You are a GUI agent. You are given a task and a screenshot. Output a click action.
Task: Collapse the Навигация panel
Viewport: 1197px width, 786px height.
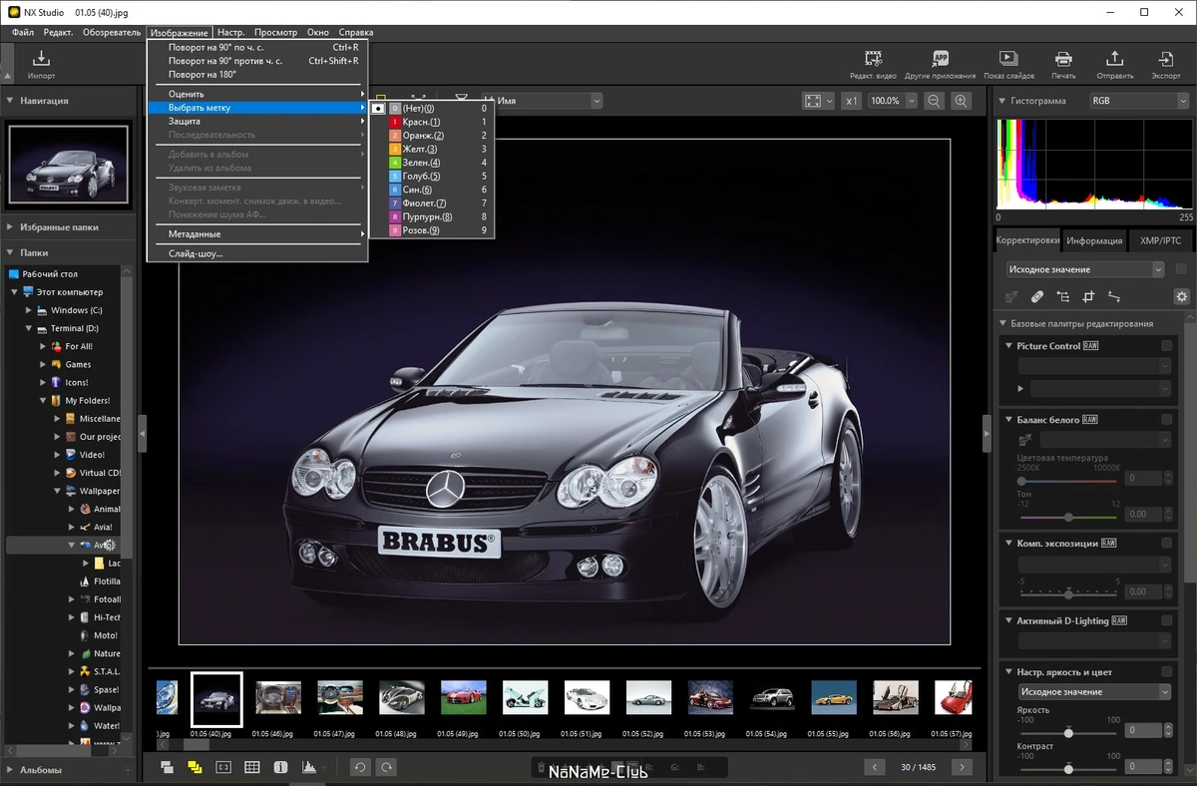click(9, 101)
